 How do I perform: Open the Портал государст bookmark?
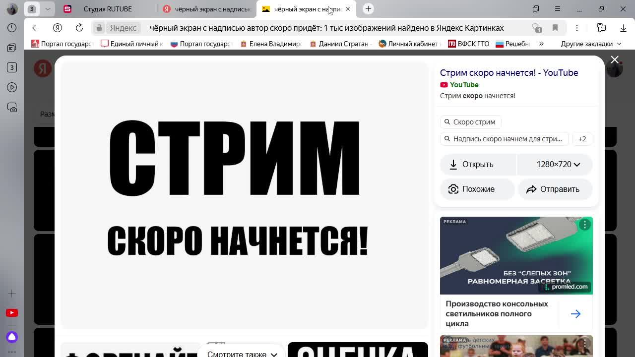point(63,44)
